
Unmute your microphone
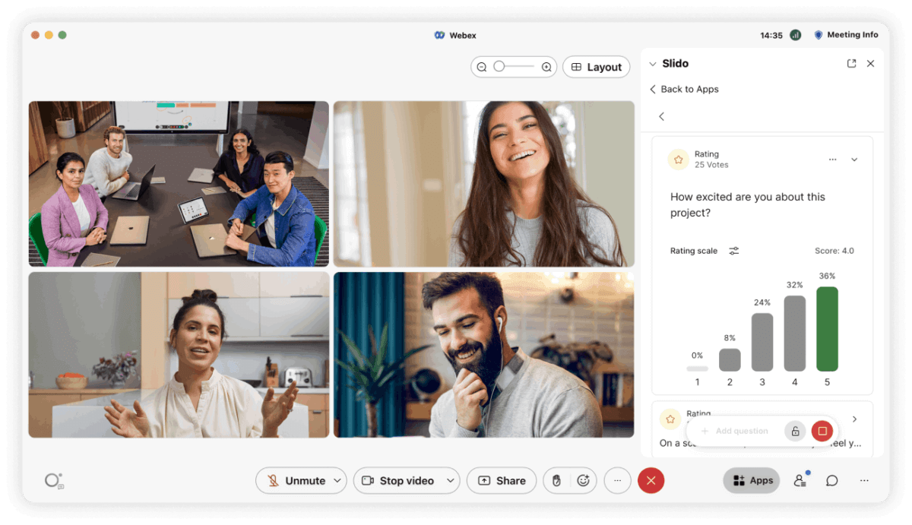[x=296, y=480]
